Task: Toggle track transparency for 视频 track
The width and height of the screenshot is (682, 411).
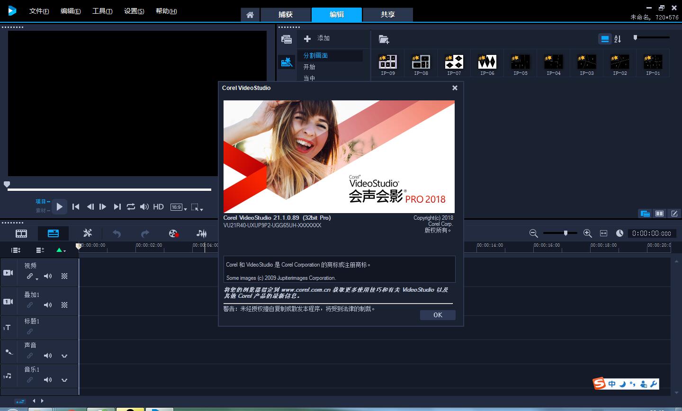Action: [x=64, y=276]
